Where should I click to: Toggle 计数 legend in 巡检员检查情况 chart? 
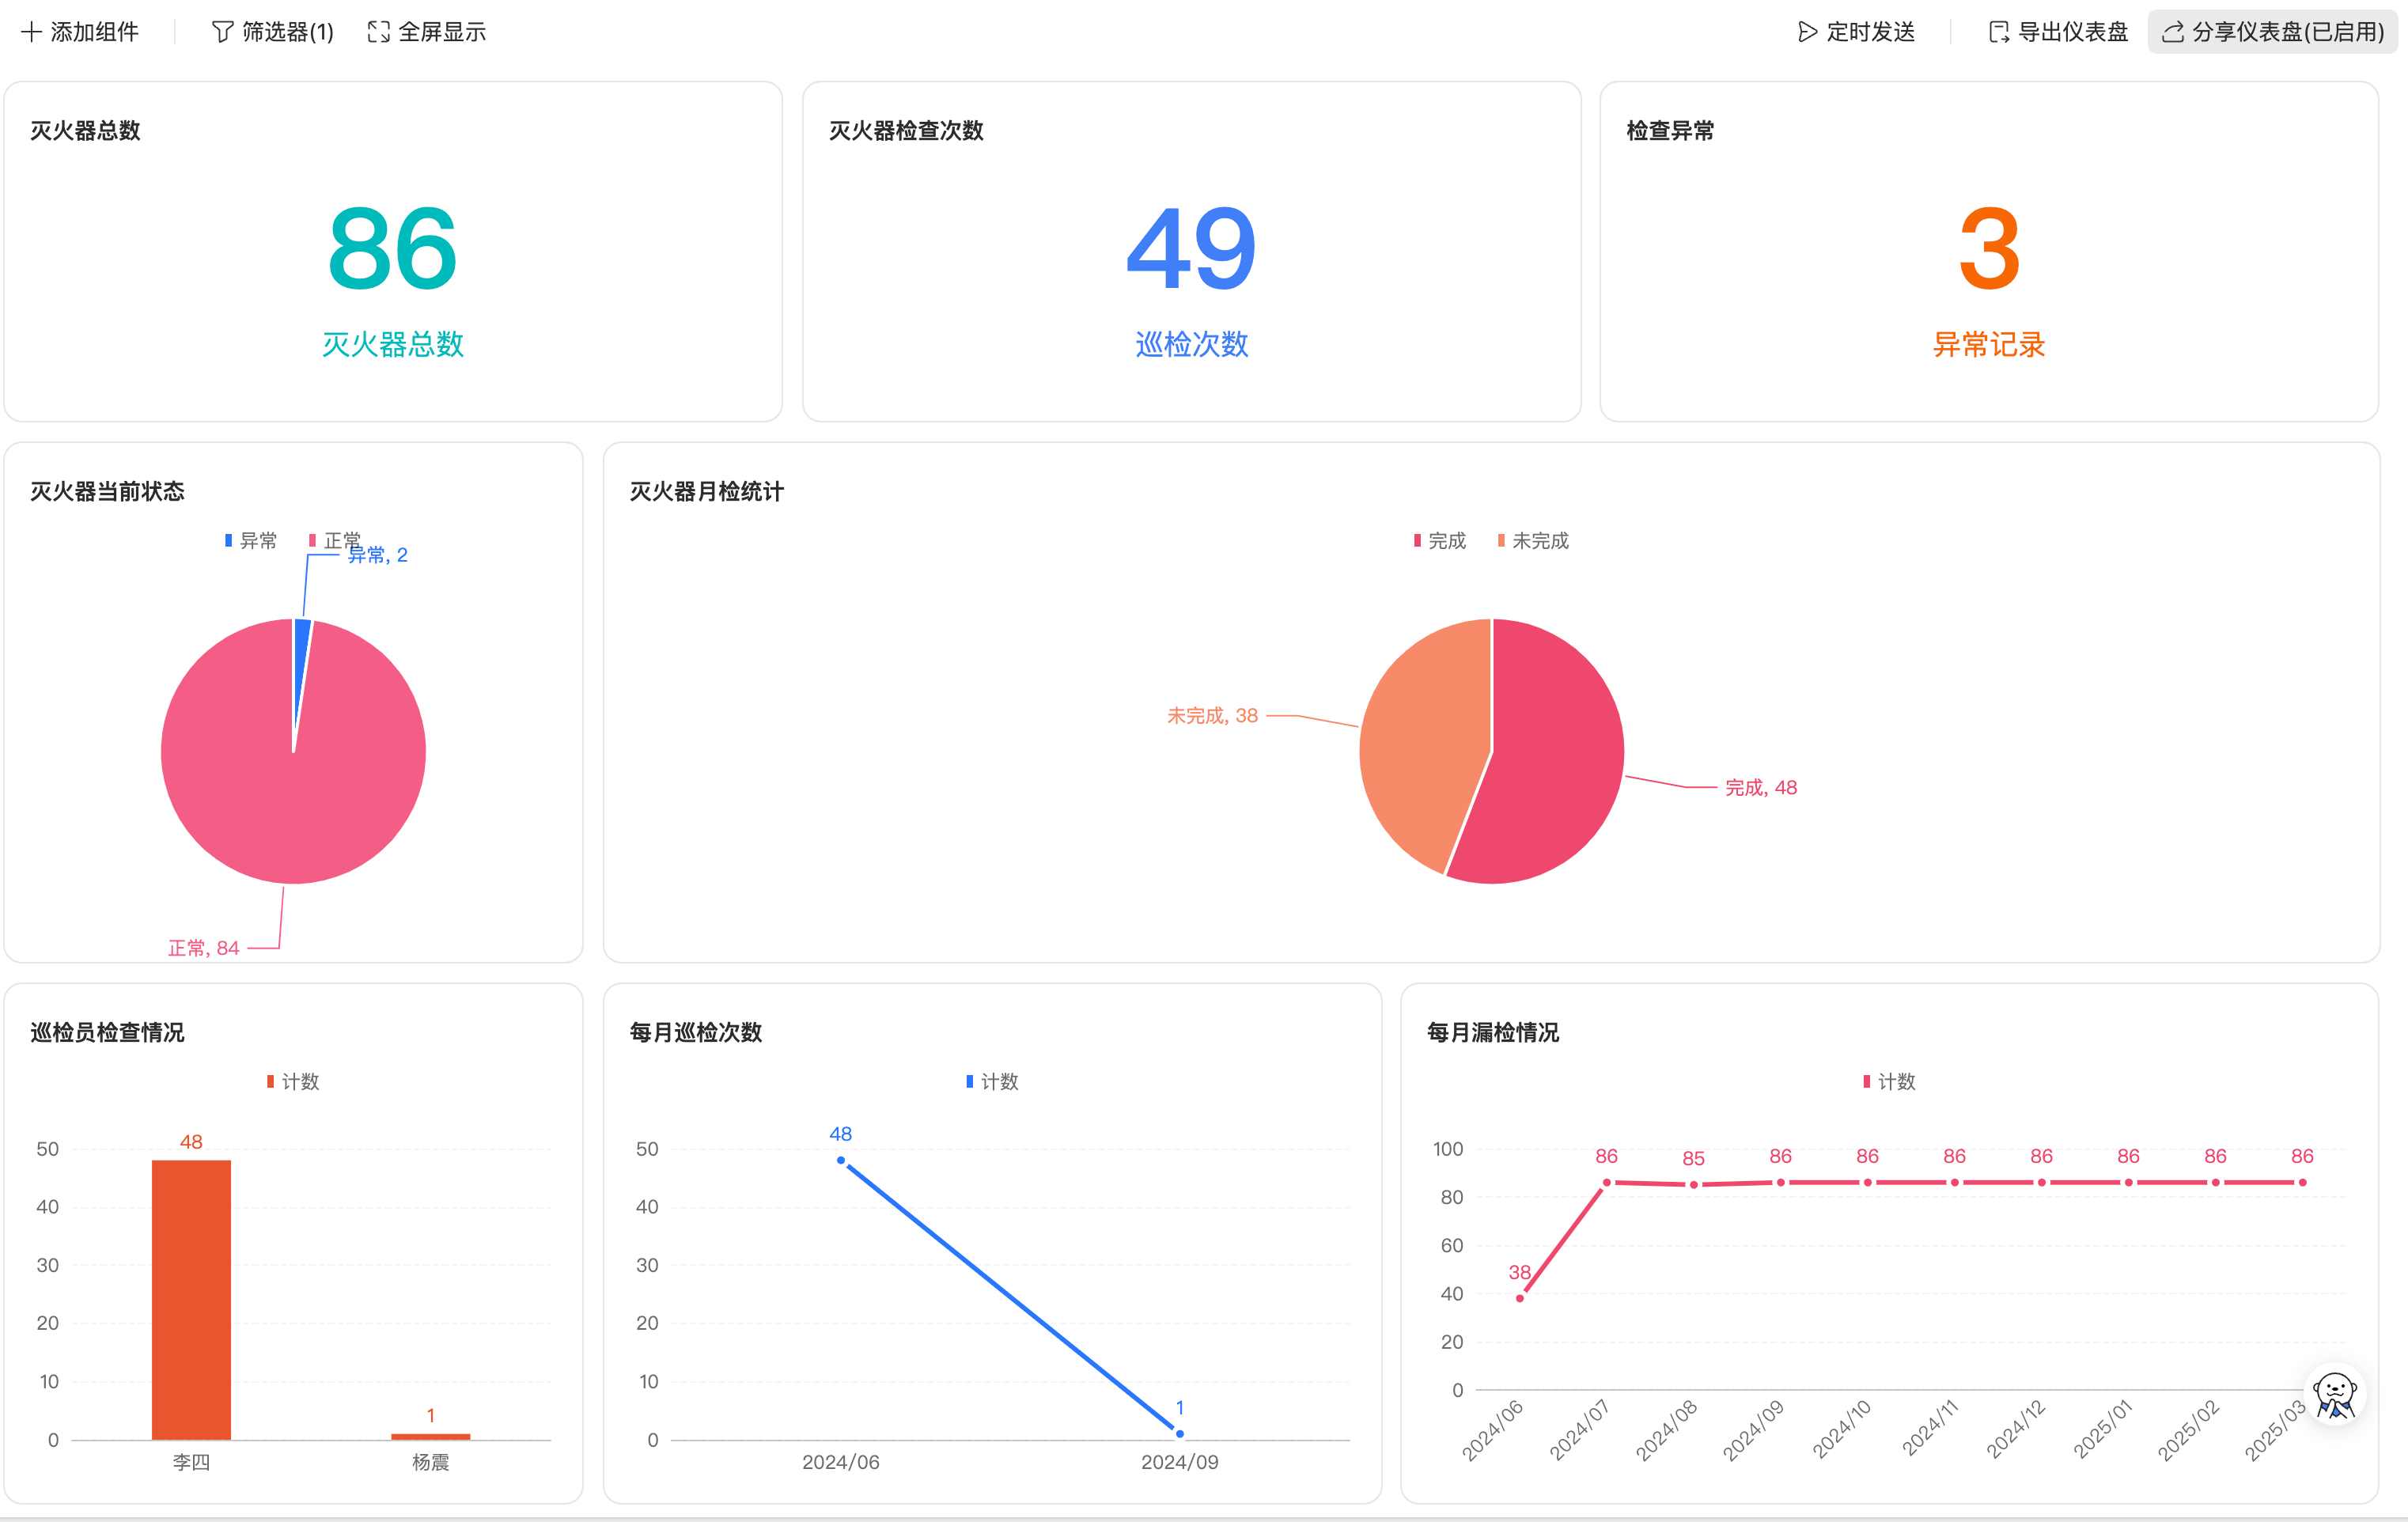[x=293, y=1082]
